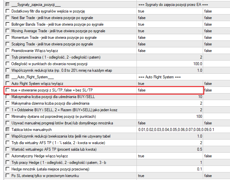The image size is (230, 180).
Task: Edit the manual lots list 0.01,0.02,0.03 value
Action: point(176,130)
